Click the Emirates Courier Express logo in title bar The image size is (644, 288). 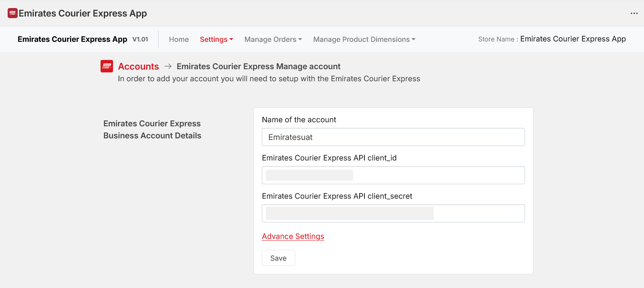tap(12, 13)
